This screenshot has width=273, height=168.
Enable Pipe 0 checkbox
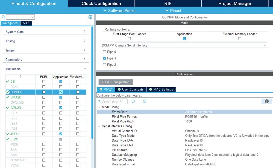[104, 52]
